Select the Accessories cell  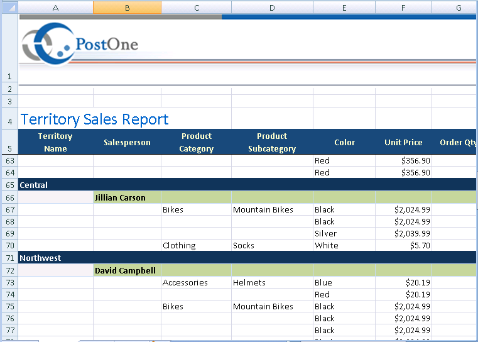pos(197,282)
